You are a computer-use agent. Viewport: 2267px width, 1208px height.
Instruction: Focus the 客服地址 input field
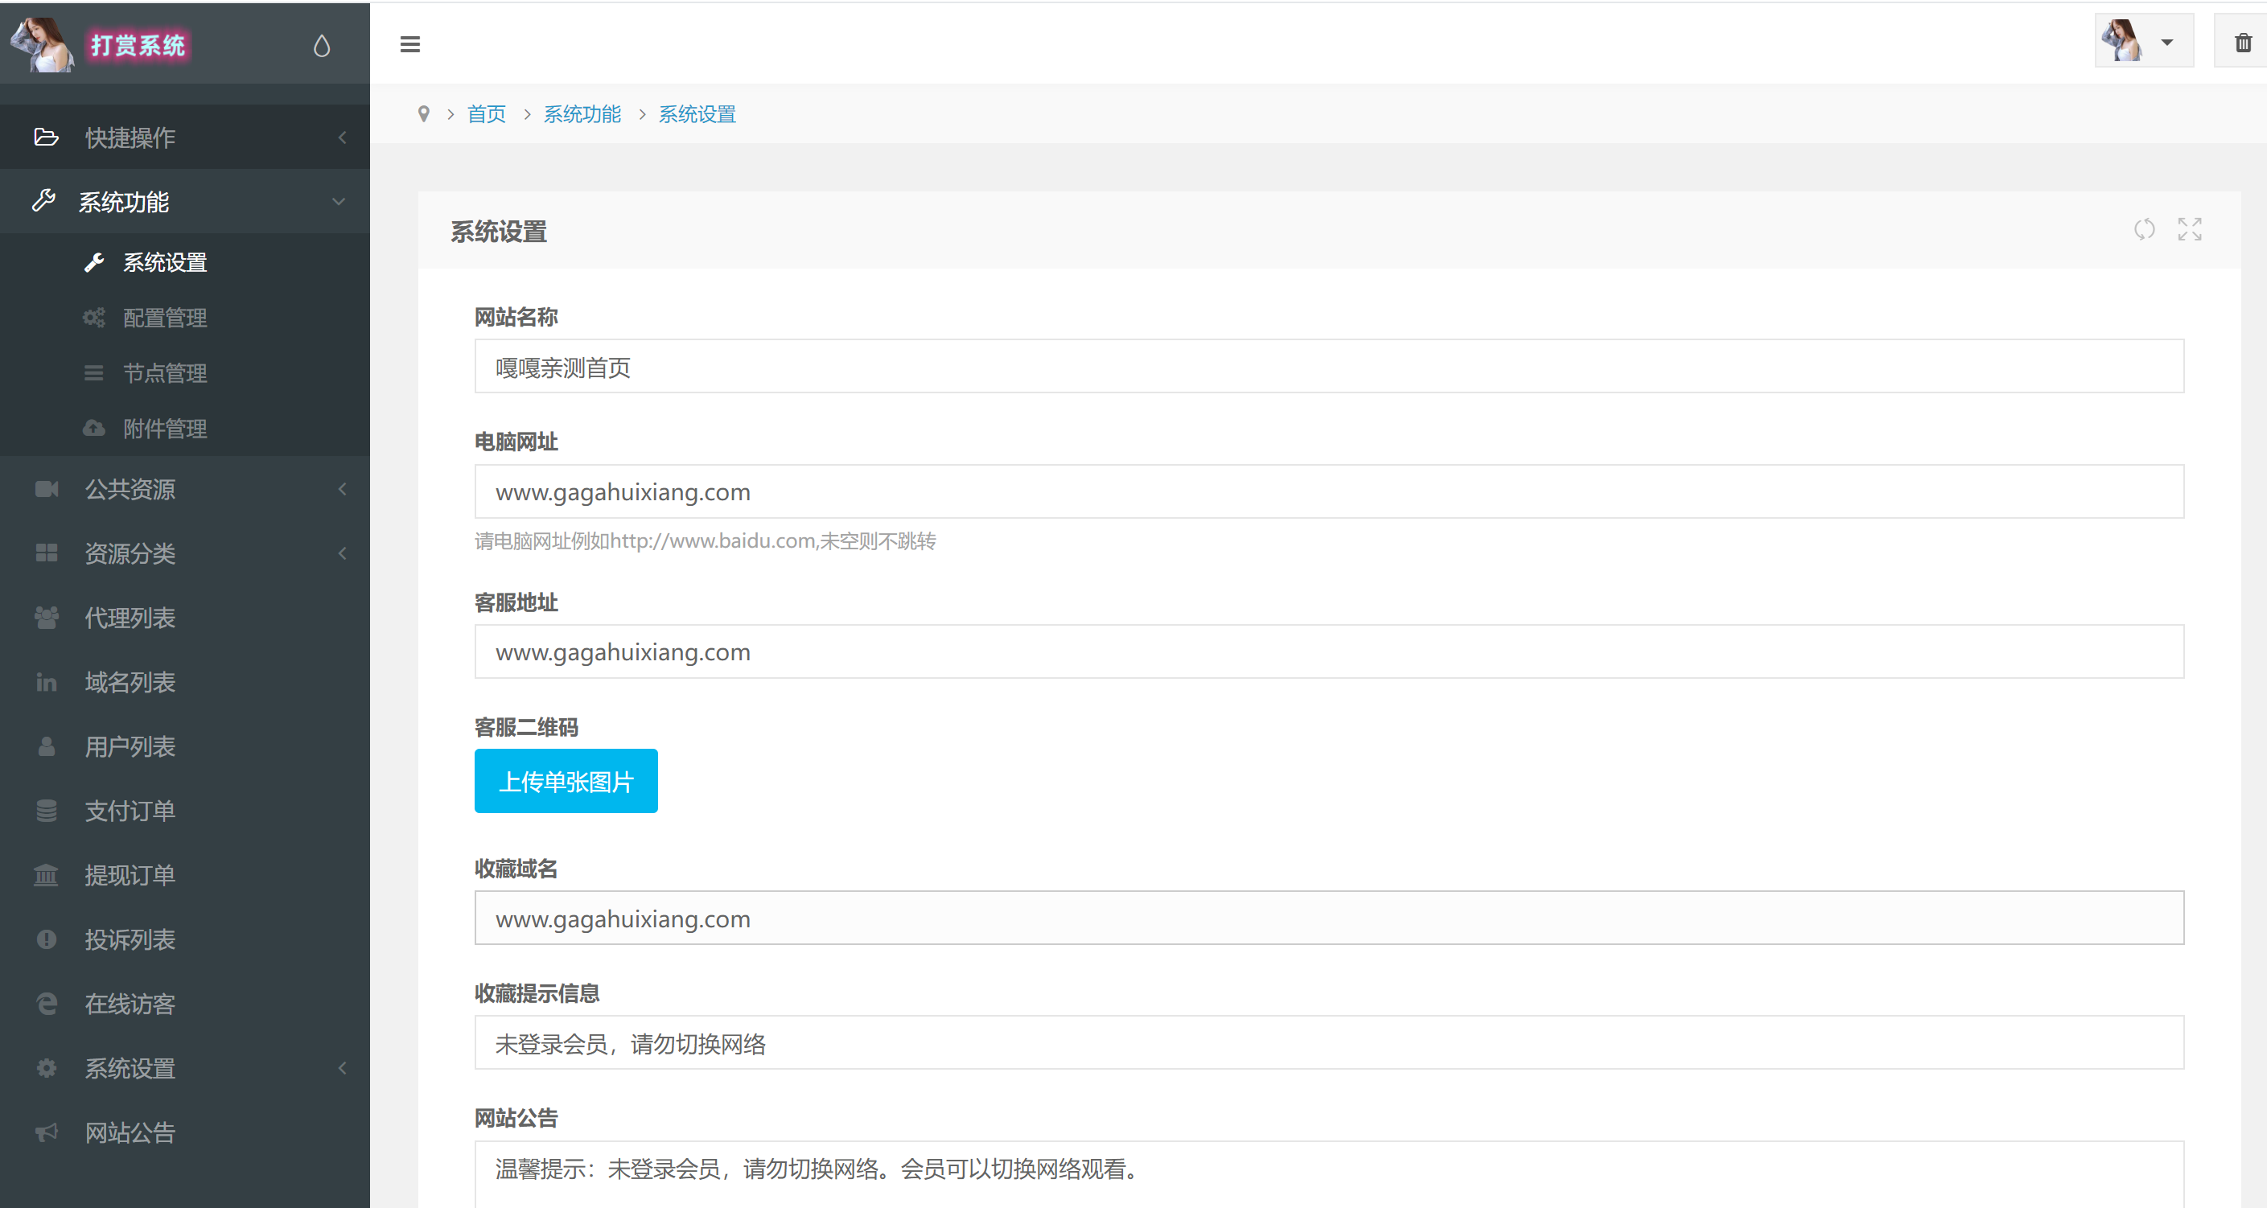1329,651
